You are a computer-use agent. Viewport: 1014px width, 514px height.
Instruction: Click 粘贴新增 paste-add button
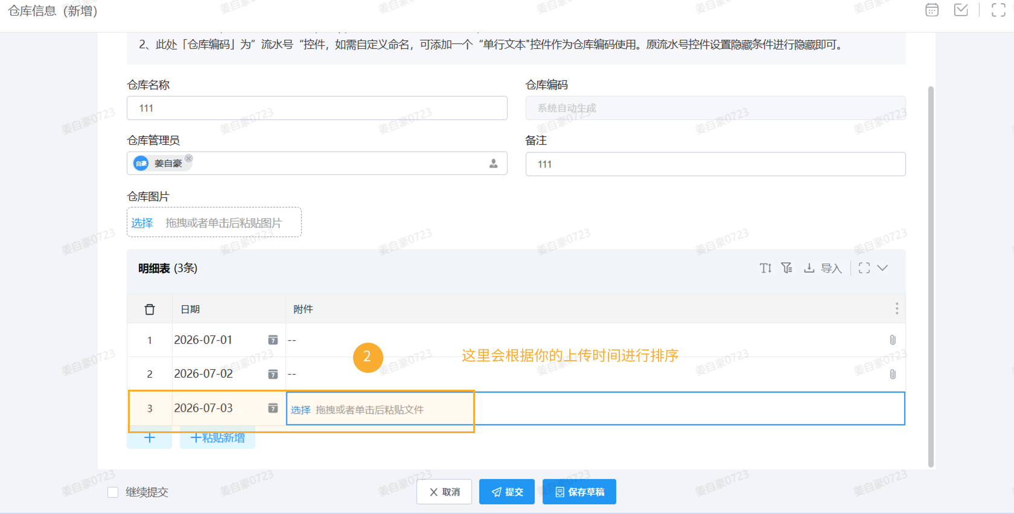point(218,438)
